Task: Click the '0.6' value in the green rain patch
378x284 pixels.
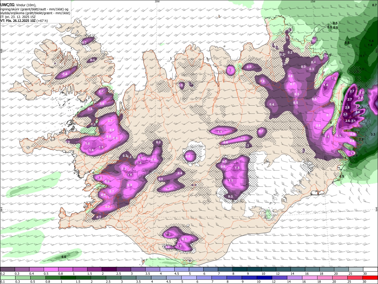Action: tap(64, 257)
